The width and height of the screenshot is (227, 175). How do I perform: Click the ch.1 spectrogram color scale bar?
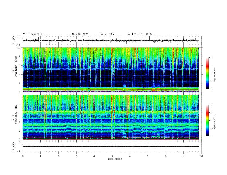[x=208, y=73]
